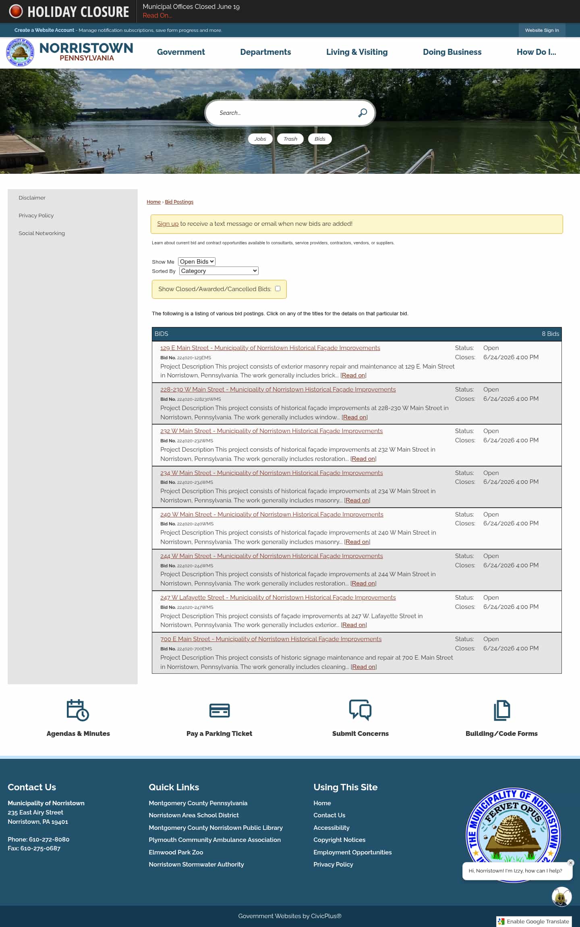
Task: Open Agendas & Minutes calendar icon
Action: (x=78, y=710)
